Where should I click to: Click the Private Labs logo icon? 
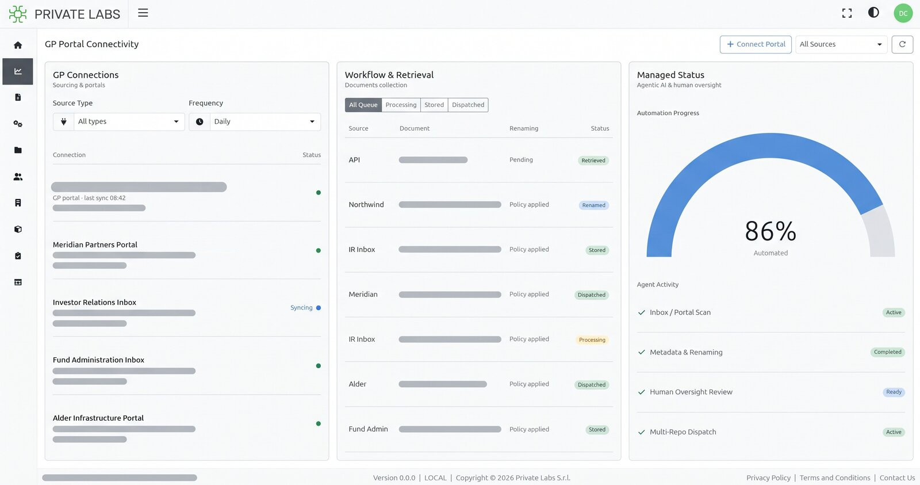click(18, 14)
